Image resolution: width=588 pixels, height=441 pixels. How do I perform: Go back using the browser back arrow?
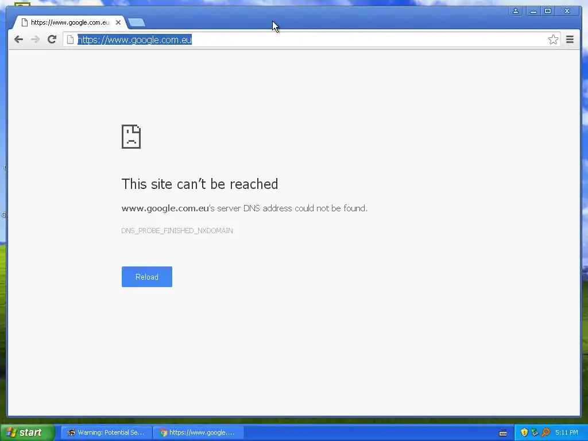coord(18,40)
